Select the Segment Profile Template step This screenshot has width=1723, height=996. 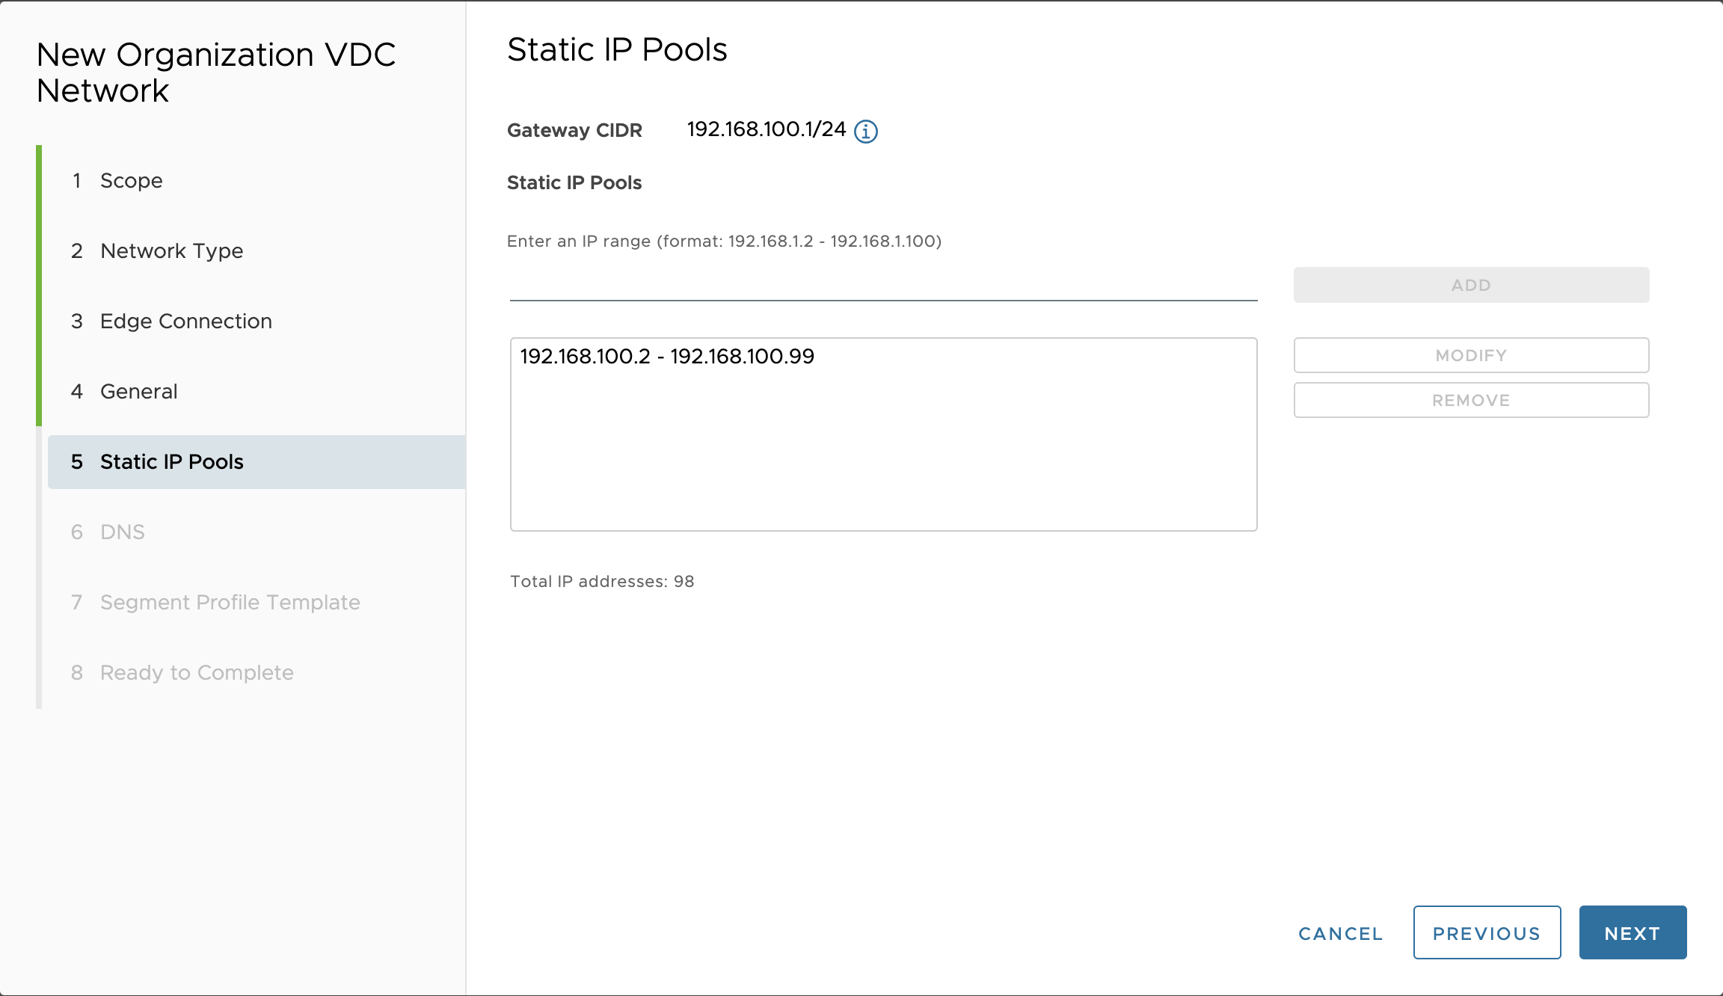(230, 603)
